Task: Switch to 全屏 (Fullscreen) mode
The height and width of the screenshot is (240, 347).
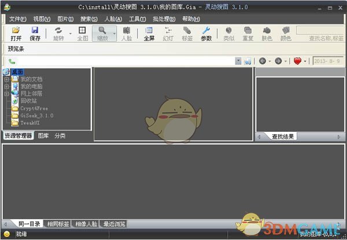Action: [x=149, y=34]
